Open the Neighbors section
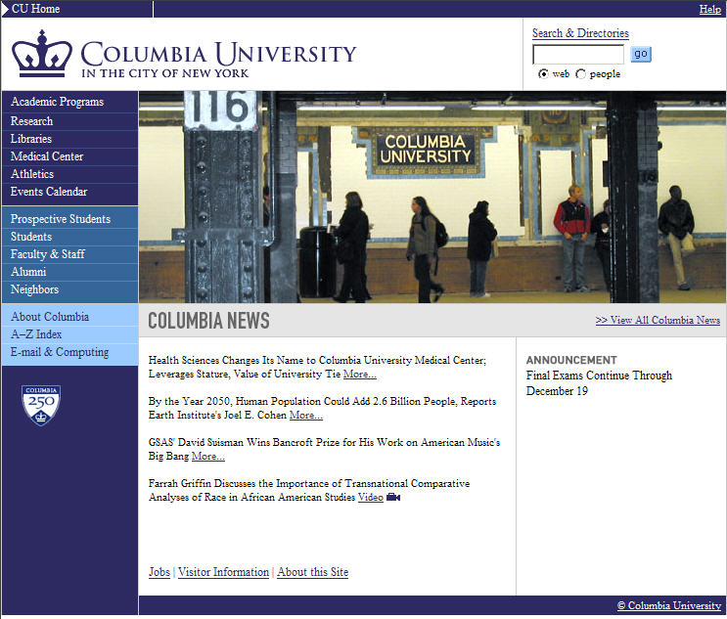 [x=34, y=289]
